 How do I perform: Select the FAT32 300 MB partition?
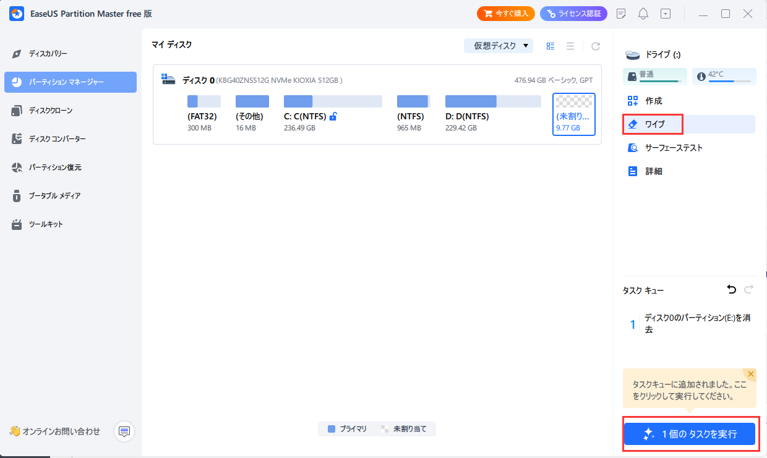[204, 114]
